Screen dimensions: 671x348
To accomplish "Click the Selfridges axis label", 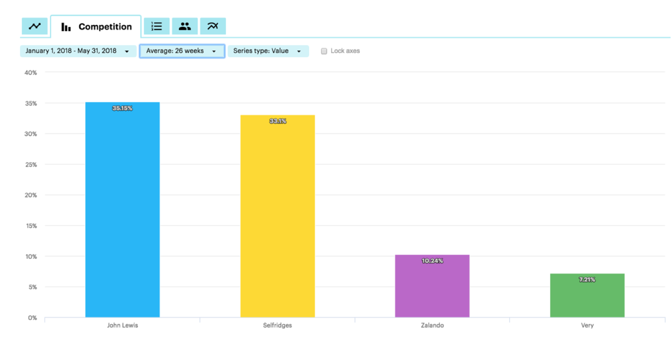I will tap(278, 325).
